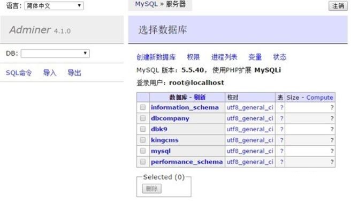Open the performance_schema database
The height and width of the screenshot is (202, 358).
click(x=187, y=162)
